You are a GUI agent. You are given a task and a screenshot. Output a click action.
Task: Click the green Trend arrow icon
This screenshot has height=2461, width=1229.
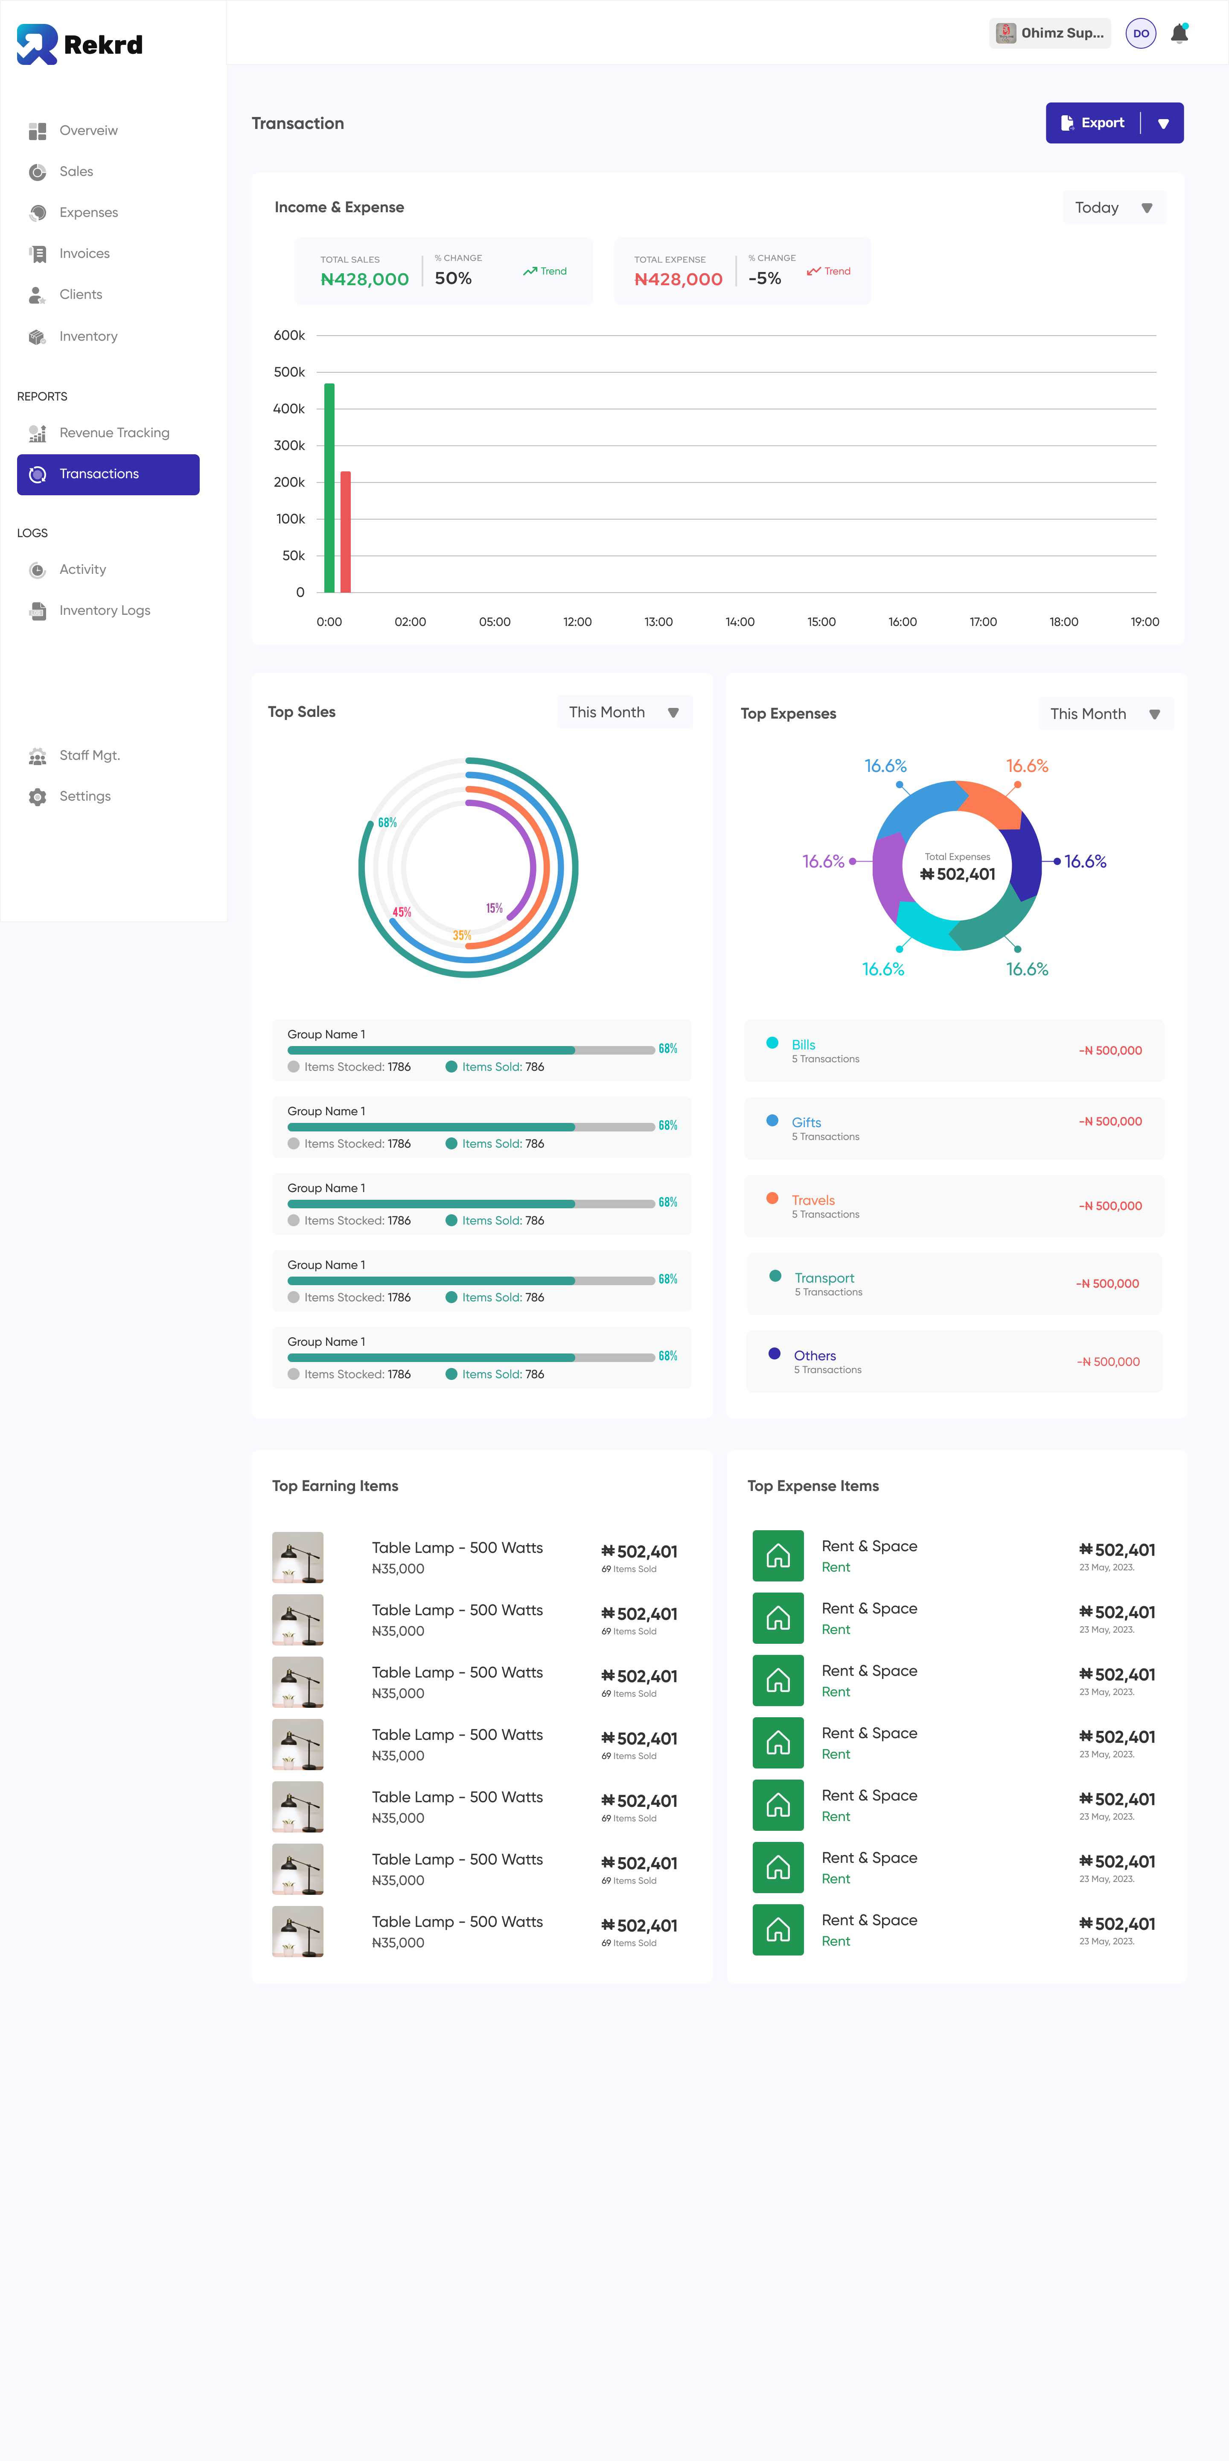[x=530, y=271]
